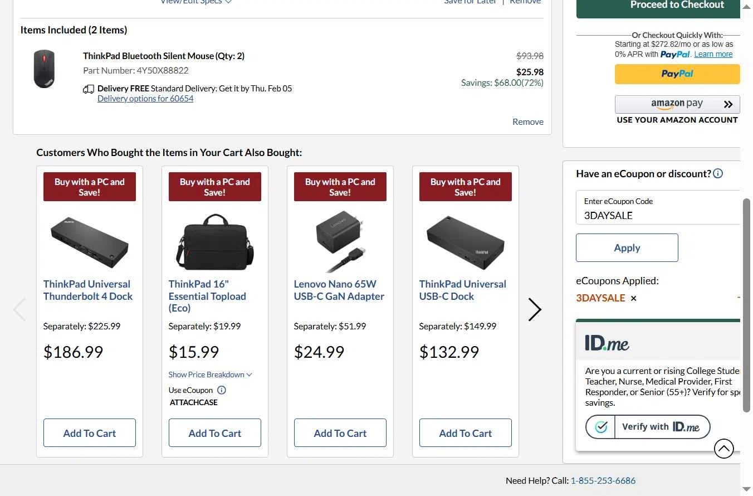Click the ATTACHCASE coupon code text
753x496 pixels.
click(x=194, y=402)
